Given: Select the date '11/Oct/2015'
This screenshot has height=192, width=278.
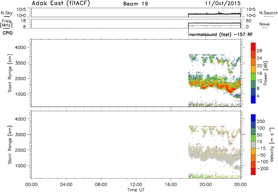Looking at the screenshot, I should point(223,3).
